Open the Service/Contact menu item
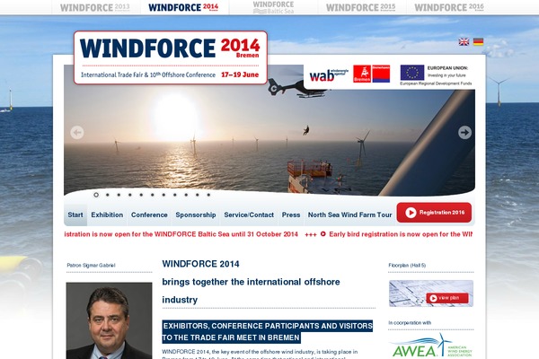Screen dimensions: 539x359 point(249,215)
